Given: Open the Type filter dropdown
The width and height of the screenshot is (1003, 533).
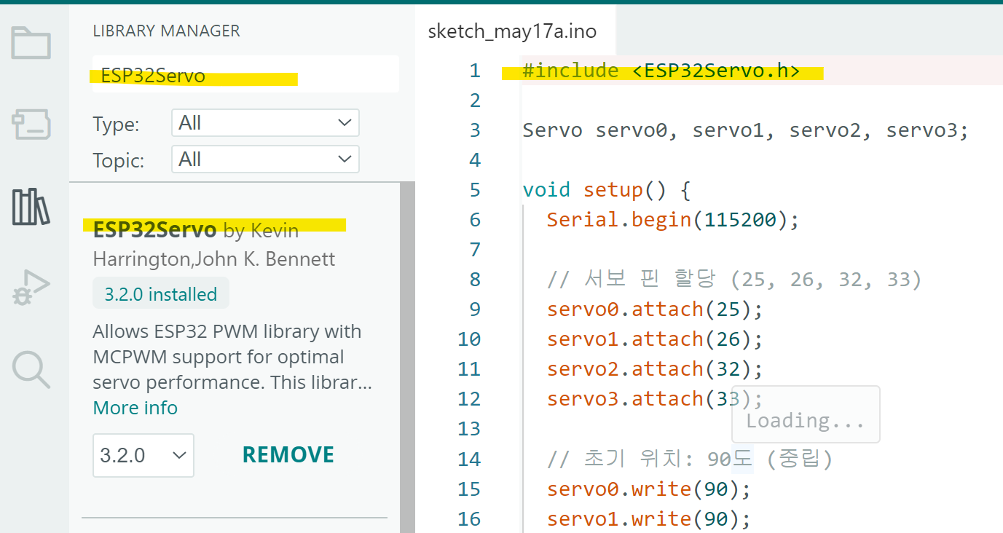Looking at the screenshot, I should 265,123.
